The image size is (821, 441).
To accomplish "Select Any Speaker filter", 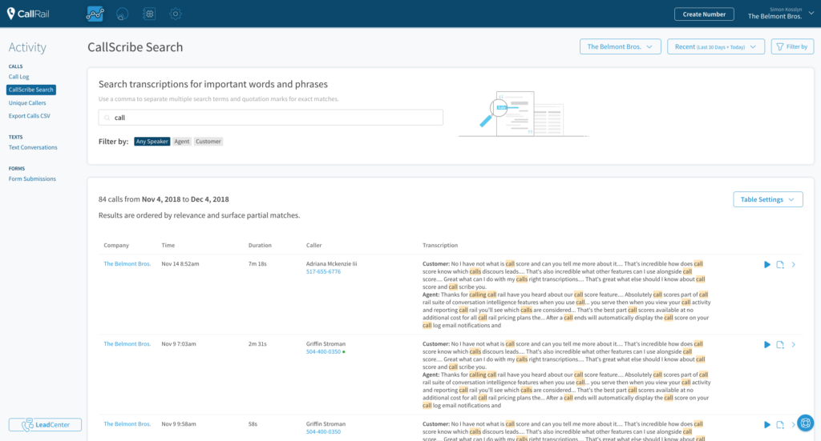I will click(x=152, y=142).
